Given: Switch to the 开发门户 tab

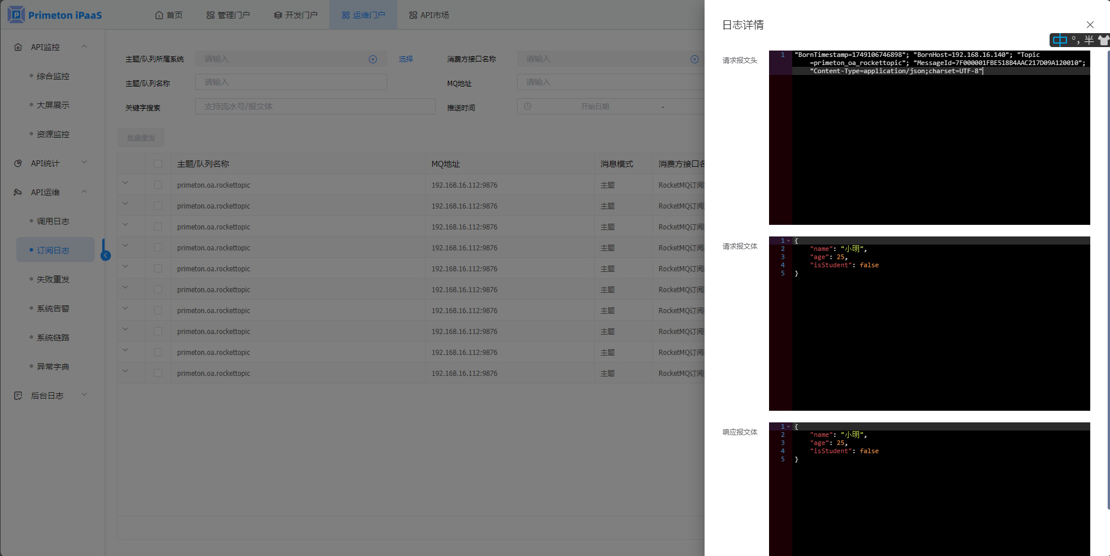Looking at the screenshot, I should tap(296, 15).
